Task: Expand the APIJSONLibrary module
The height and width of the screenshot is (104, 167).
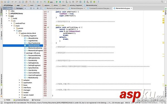Action: [6, 13]
